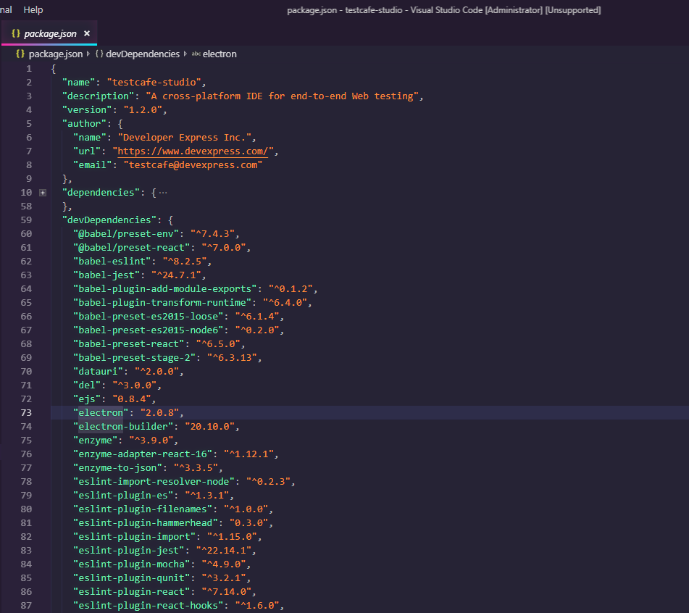Select the package.json editor tab
This screenshot has width=689, height=613.
[x=49, y=33]
